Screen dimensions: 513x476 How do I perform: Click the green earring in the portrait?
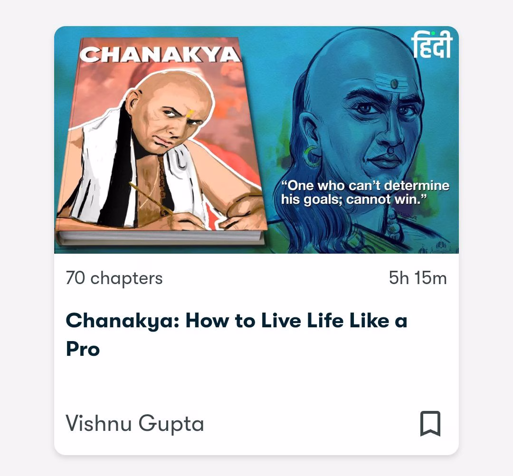(312, 155)
